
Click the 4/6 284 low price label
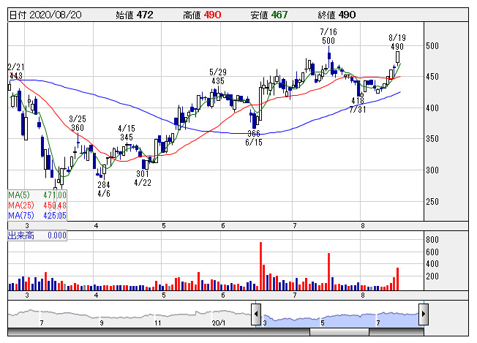pyautogui.click(x=104, y=189)
